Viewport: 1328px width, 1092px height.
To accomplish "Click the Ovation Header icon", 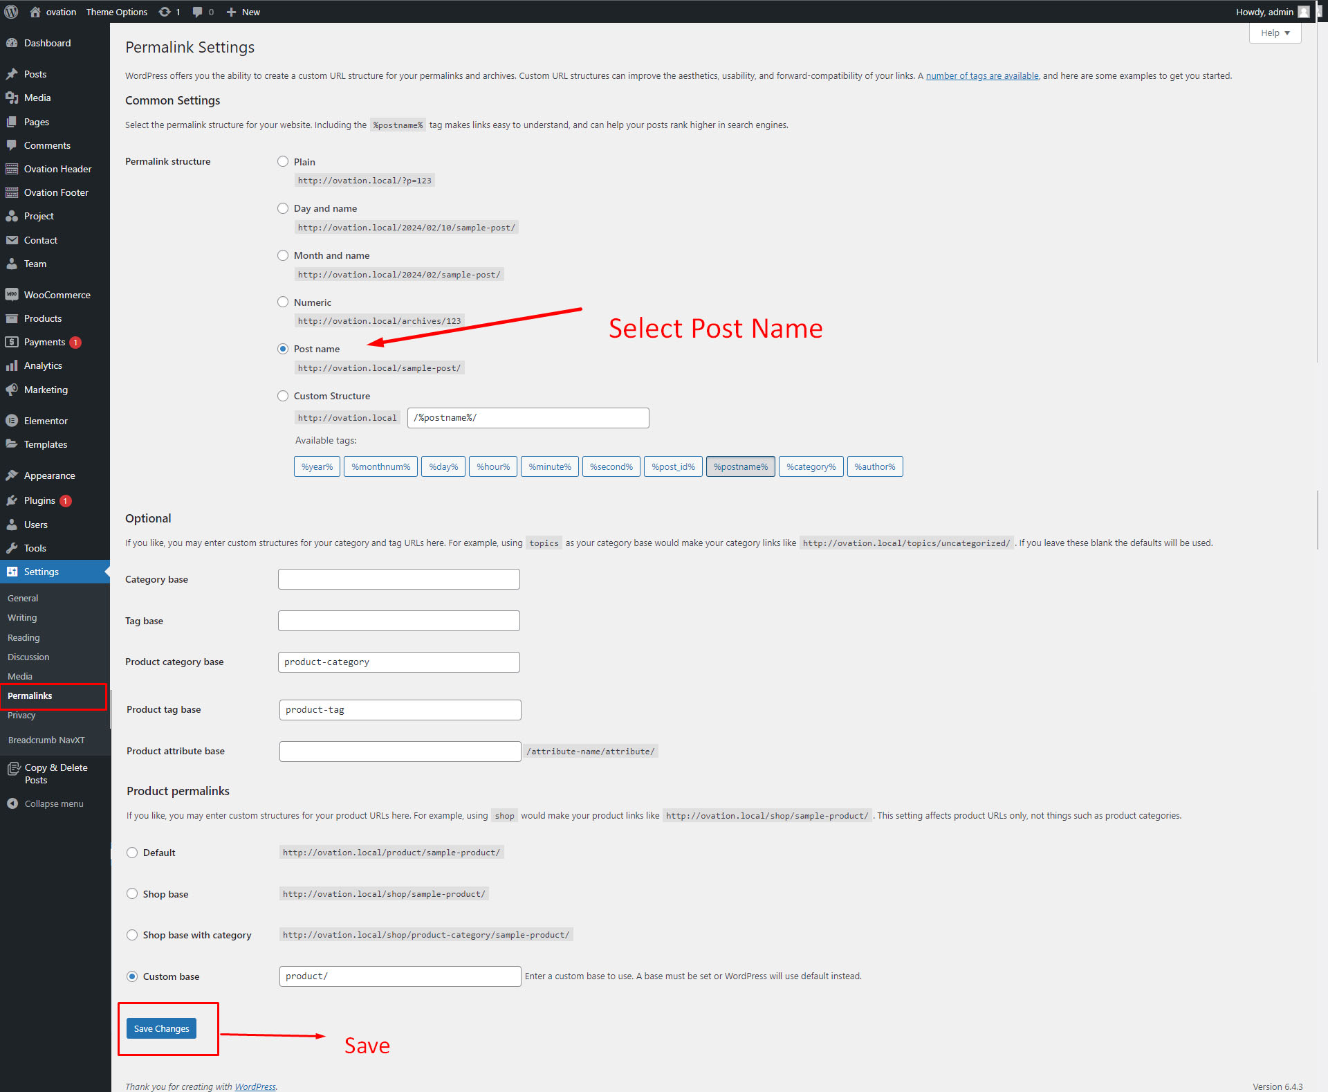I will [12, 169].
